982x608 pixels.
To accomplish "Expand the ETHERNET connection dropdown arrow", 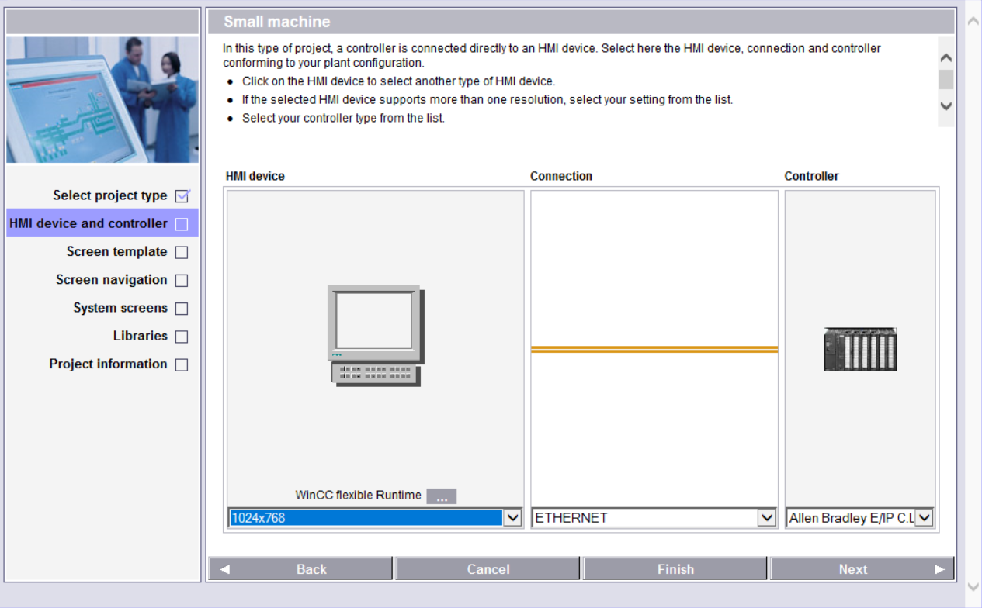I will [767, 518].
